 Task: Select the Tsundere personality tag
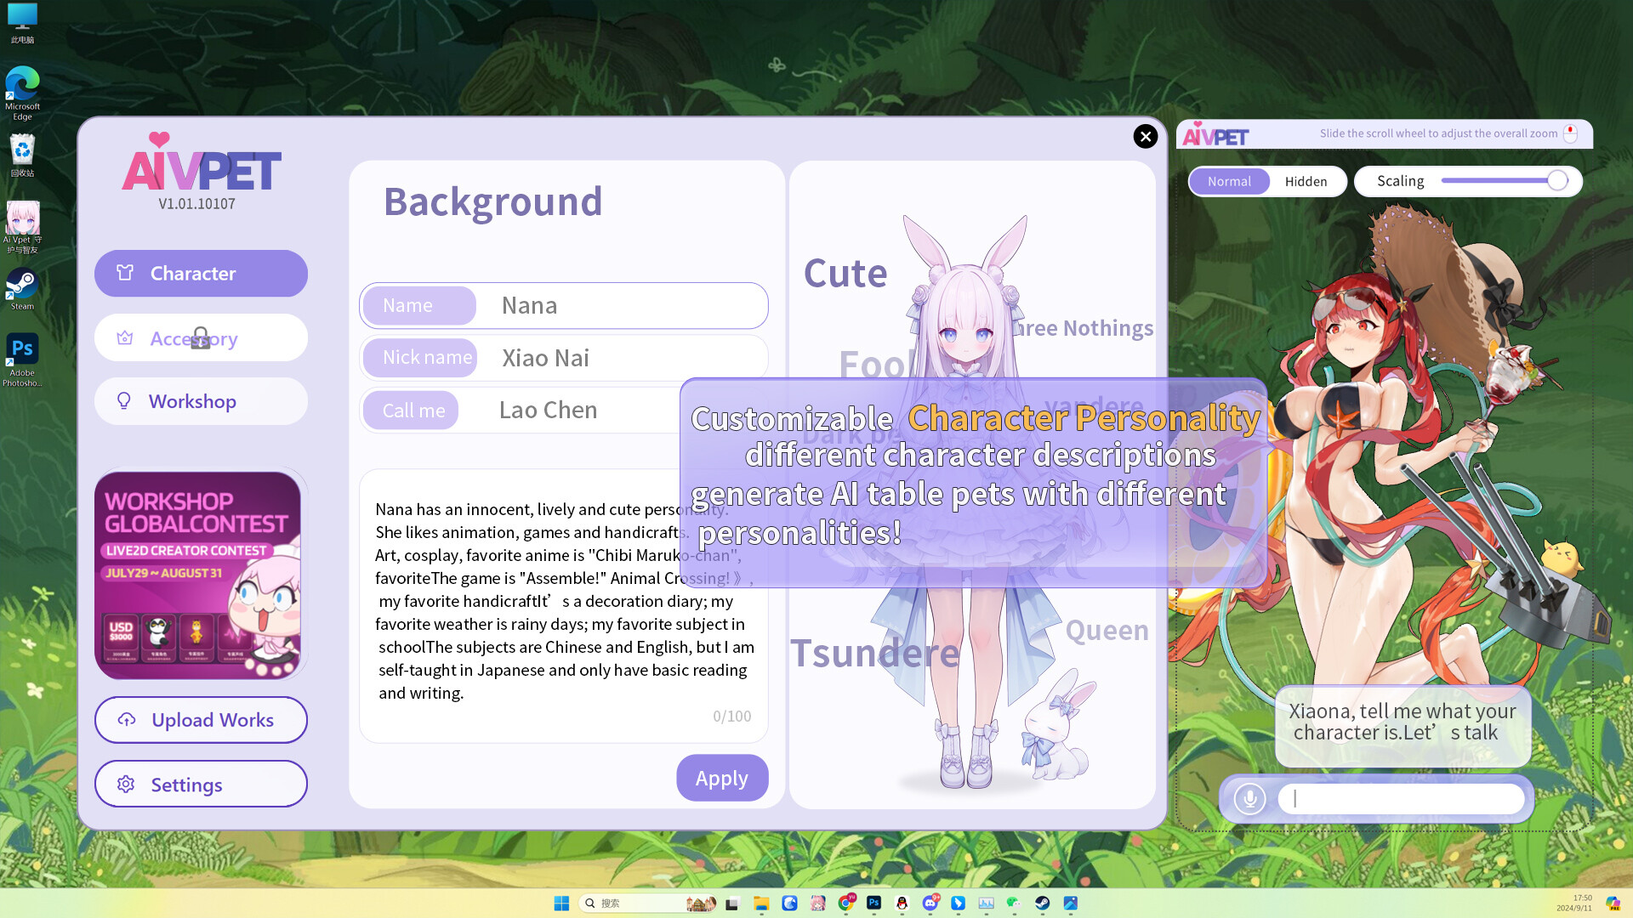[875, 653]
